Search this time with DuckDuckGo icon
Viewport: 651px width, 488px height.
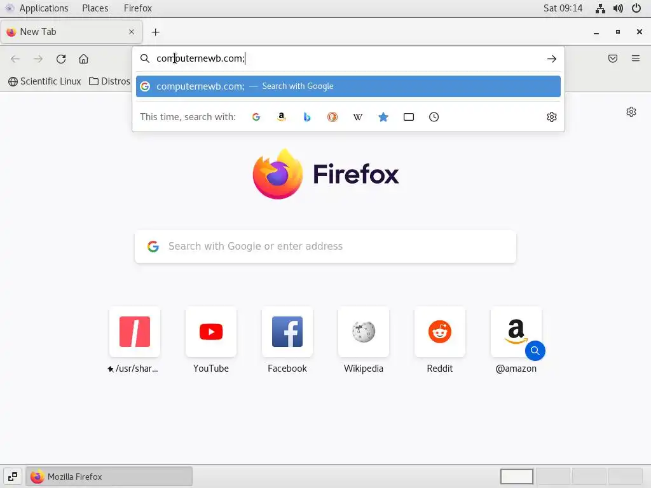tap(332, 117)
